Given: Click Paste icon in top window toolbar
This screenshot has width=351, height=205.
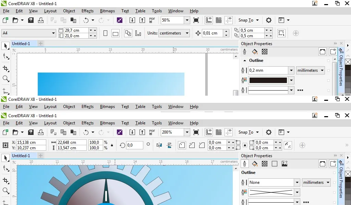Looking at the screenshot, I should coord(73,20).
